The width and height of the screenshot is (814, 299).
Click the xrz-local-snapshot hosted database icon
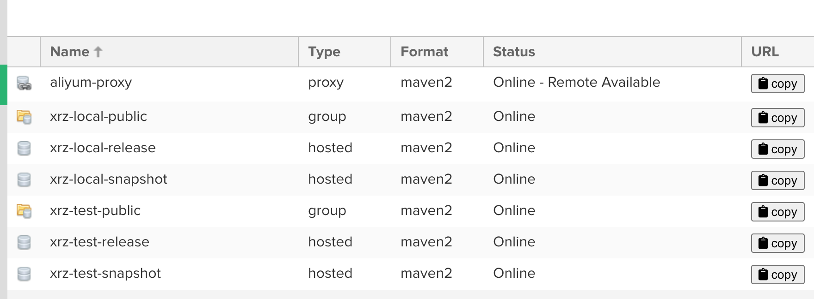(24, 179)
